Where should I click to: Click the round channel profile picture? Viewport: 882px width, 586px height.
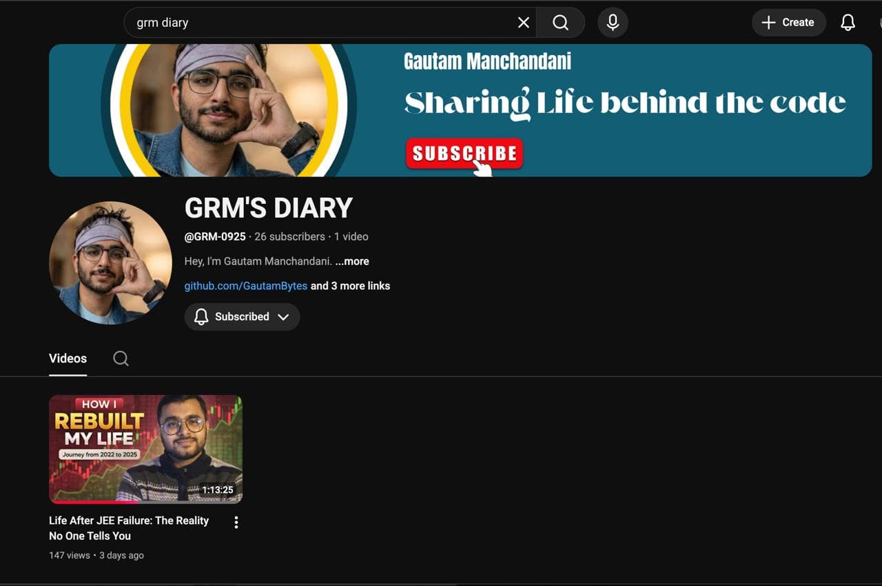[x=110, y=263]
